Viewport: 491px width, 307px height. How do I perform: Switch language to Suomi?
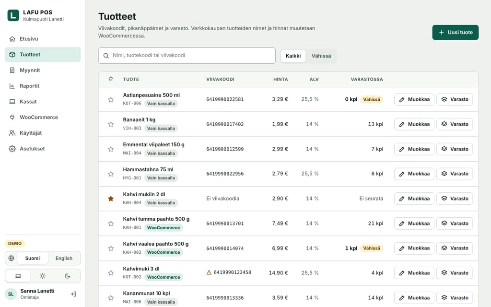click(33, 258)
